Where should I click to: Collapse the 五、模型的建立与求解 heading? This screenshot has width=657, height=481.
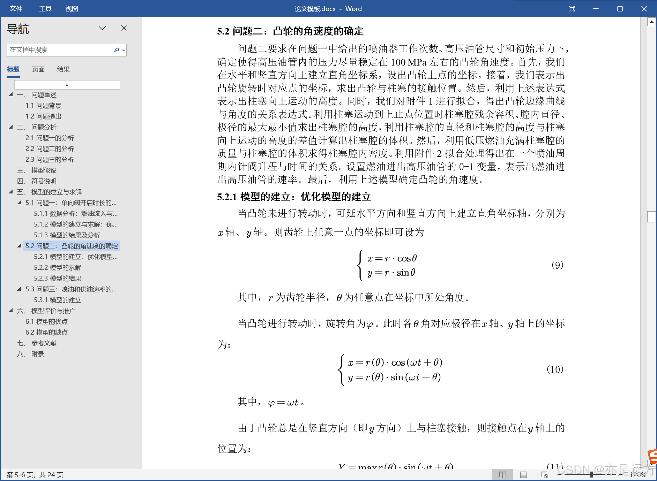coord(11,192)
